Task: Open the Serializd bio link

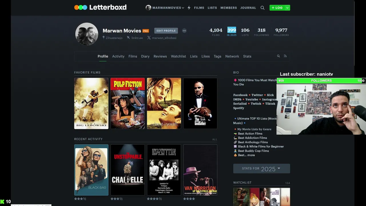Action: 240,104
